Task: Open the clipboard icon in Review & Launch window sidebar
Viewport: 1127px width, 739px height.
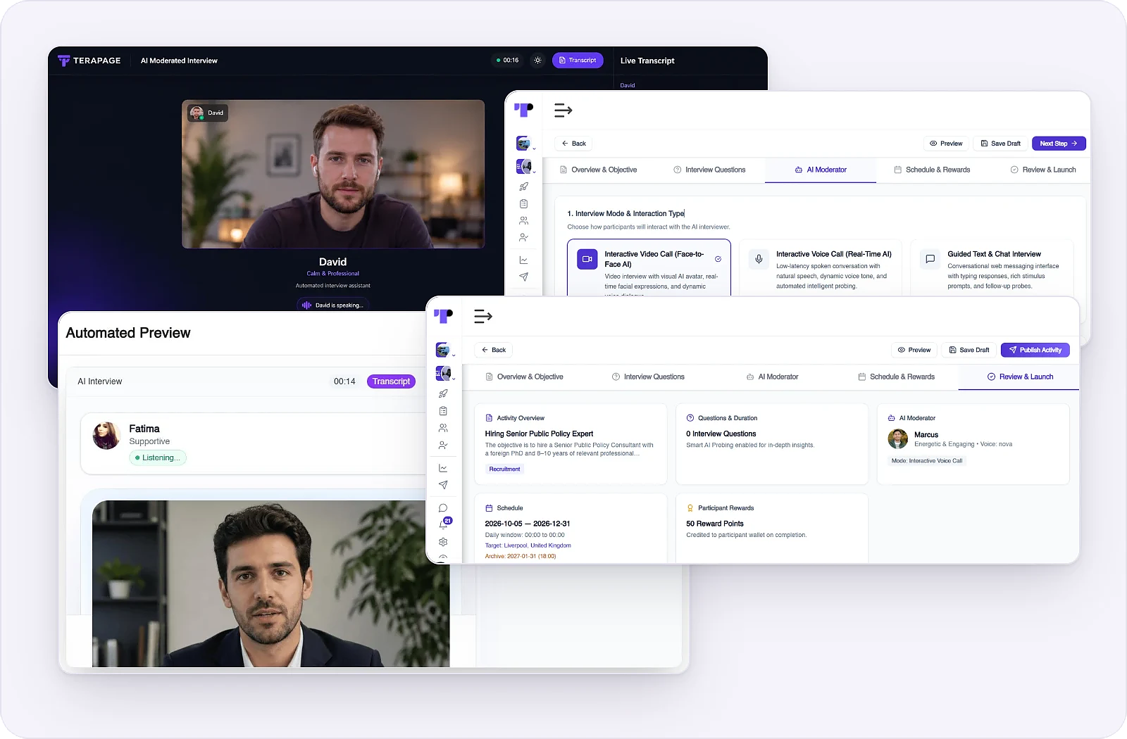Action: click(x=443, y=411)
